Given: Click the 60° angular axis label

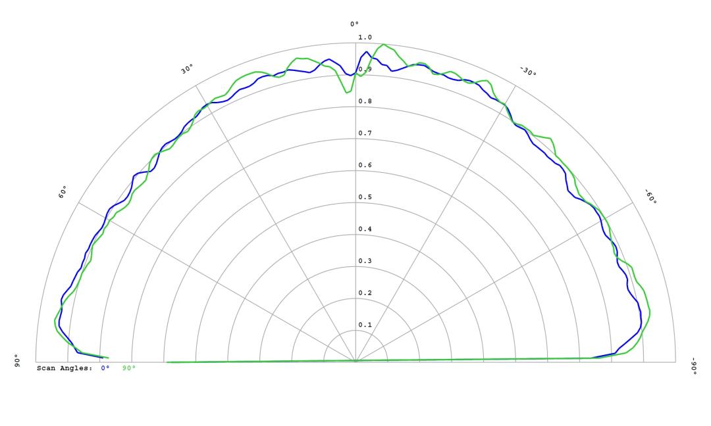Looking at the screenshot, I should [63, 192].
